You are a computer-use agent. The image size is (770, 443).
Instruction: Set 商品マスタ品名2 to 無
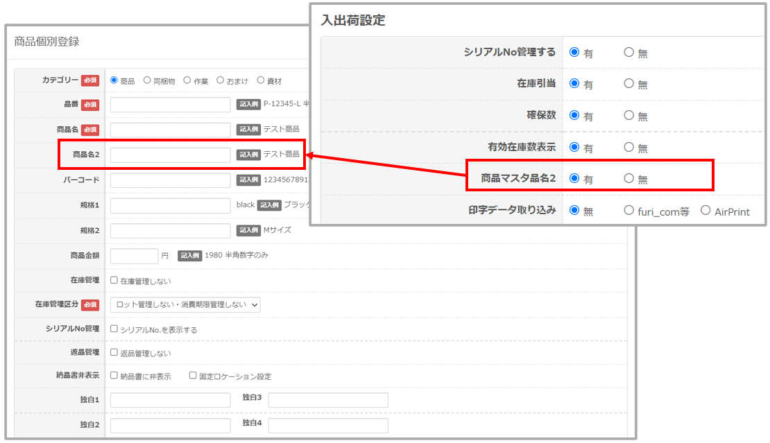click(628, 179)
